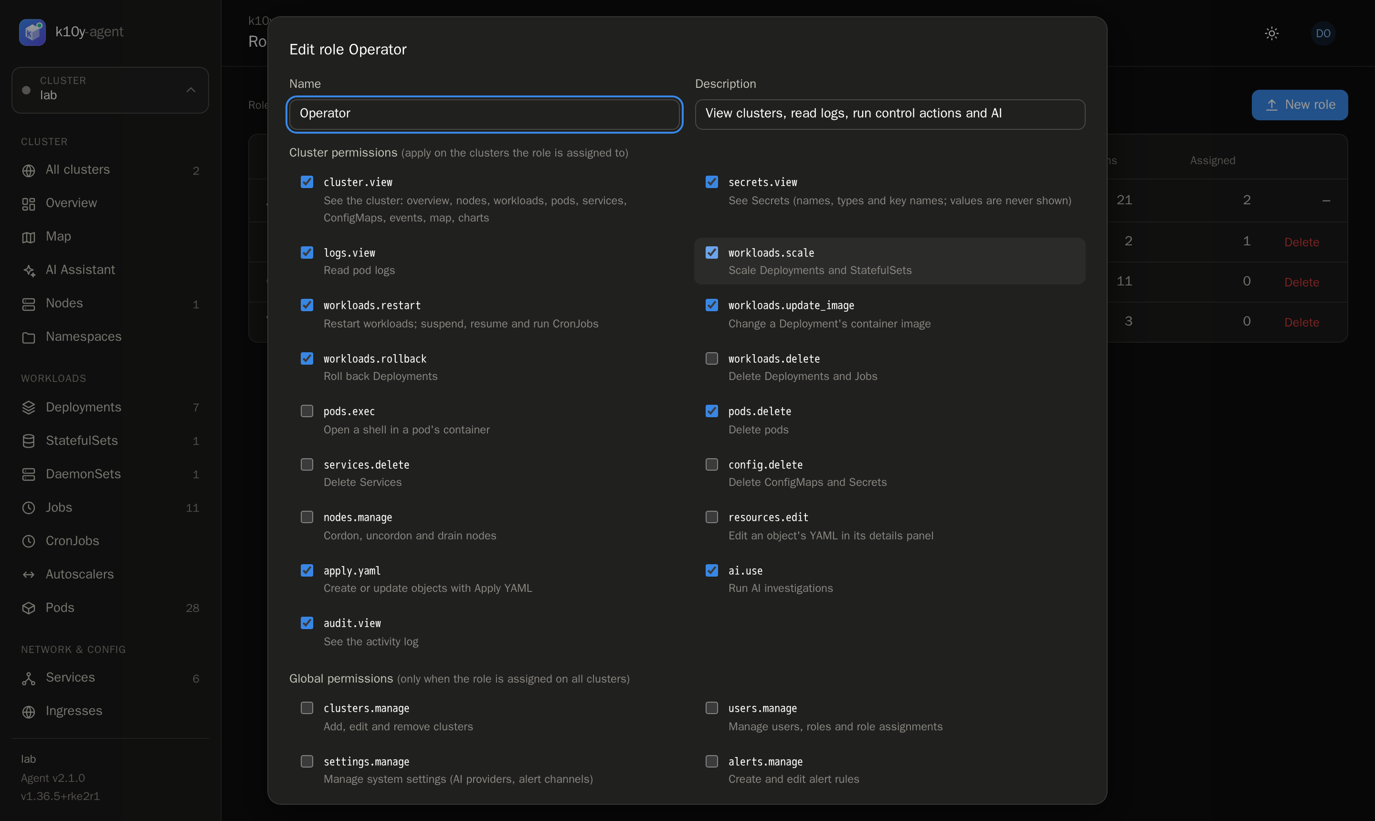Check the alerts.manage global permission
Screen dimensions: 1375x821
711,761
